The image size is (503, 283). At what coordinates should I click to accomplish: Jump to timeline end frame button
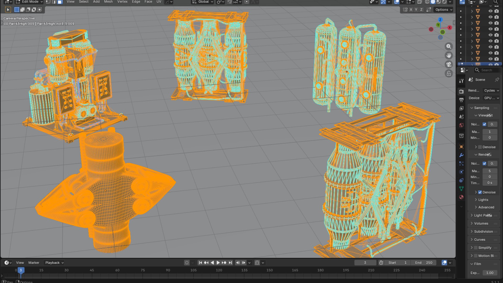230,263
